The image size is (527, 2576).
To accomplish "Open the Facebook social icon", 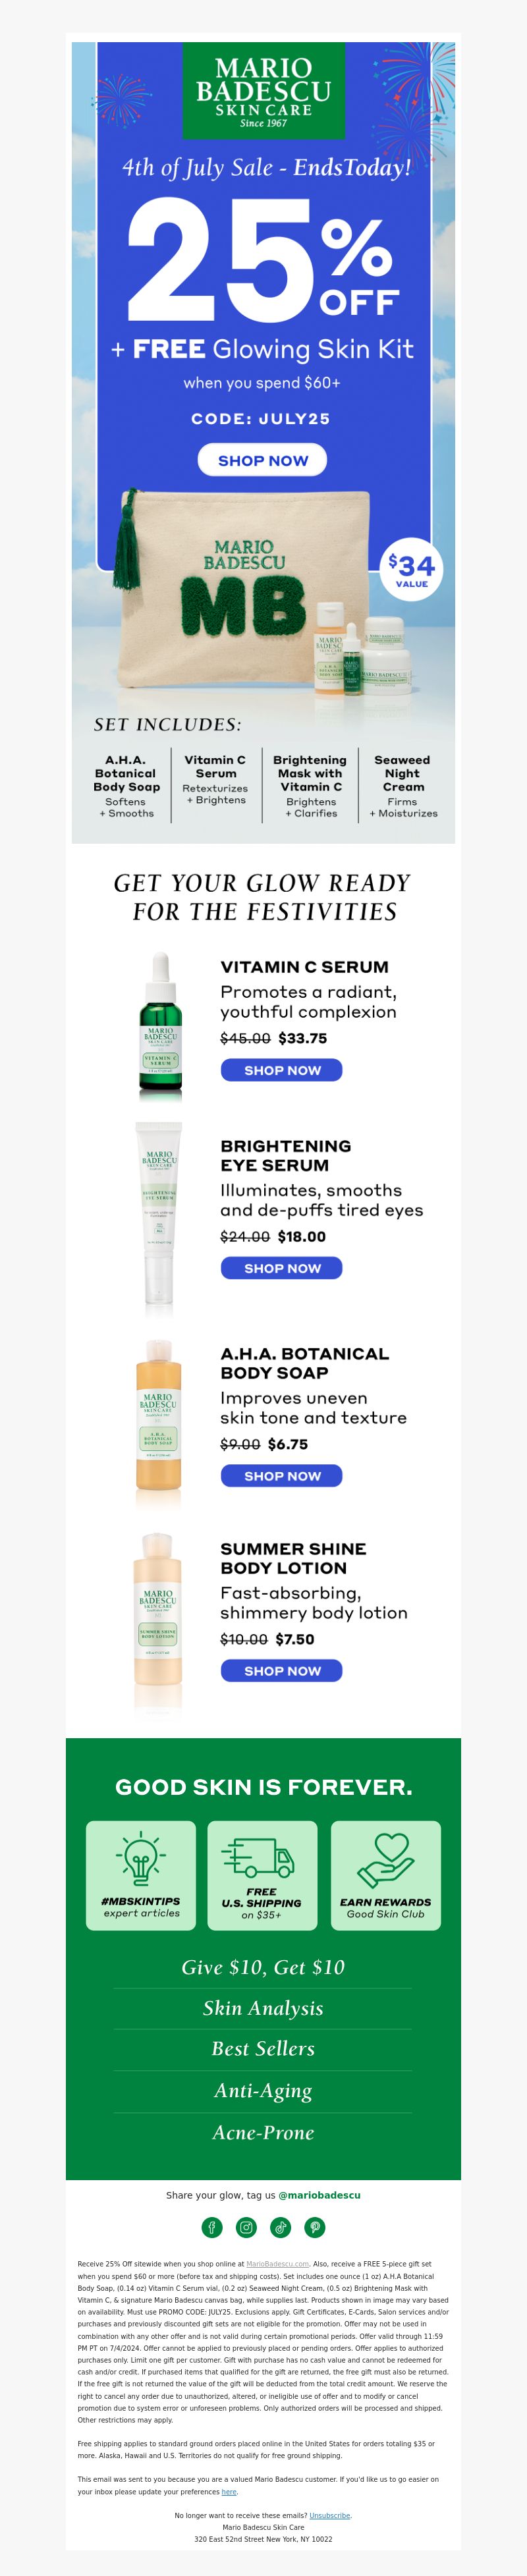I will tap(212, 2227).
